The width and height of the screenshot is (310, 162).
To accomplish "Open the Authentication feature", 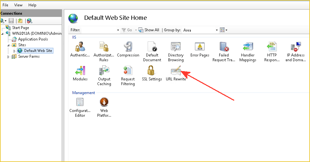I will pos(80,49).
